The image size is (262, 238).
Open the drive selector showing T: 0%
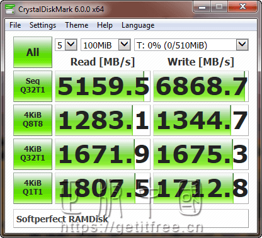(x=191, y=45)
